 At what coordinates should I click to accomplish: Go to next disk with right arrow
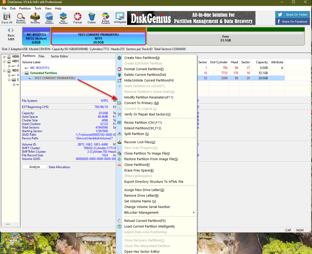pos(13,30)
